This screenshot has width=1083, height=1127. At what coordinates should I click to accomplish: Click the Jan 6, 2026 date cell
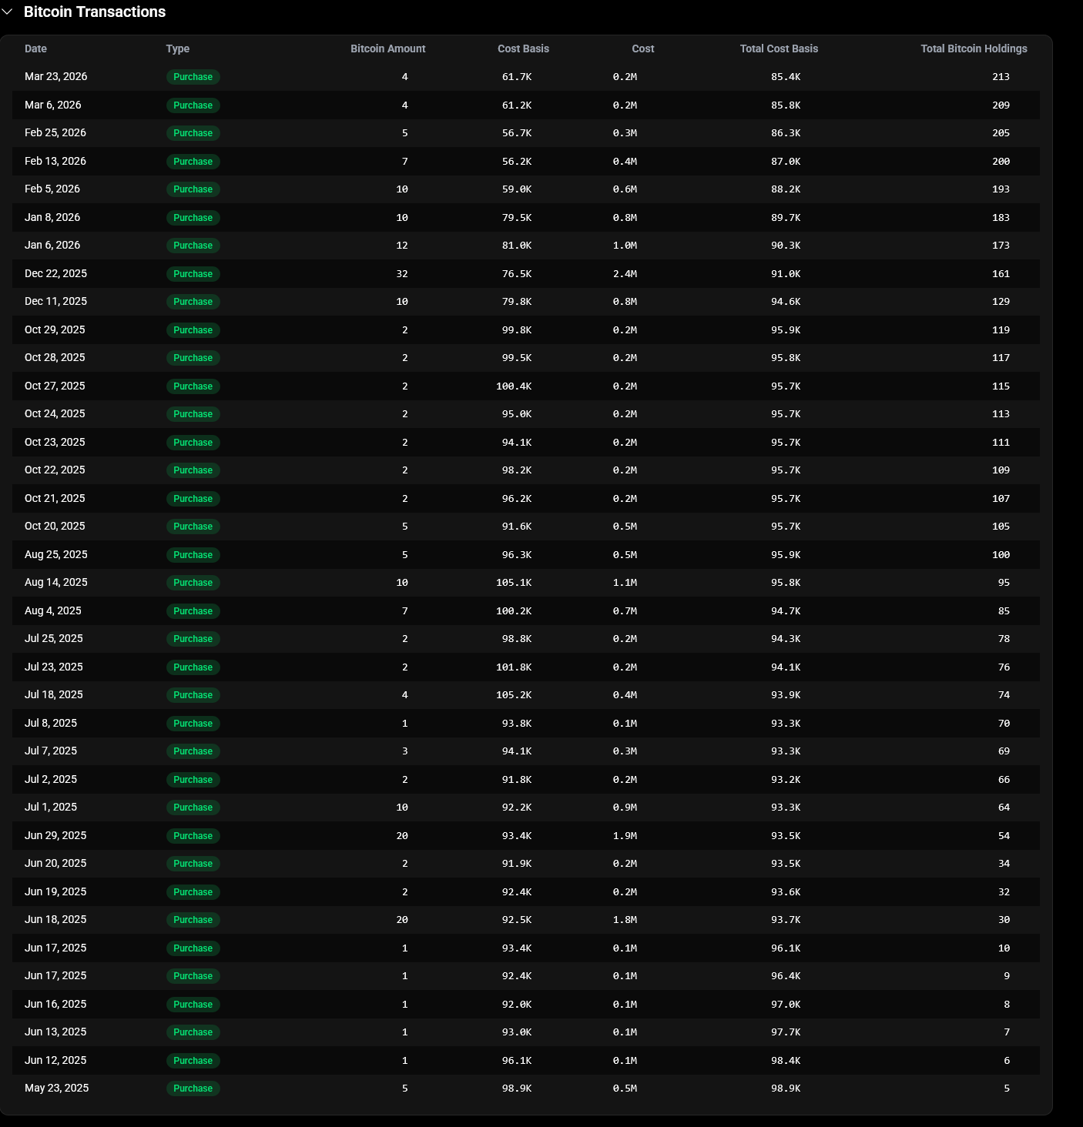(x=52, y=245)
